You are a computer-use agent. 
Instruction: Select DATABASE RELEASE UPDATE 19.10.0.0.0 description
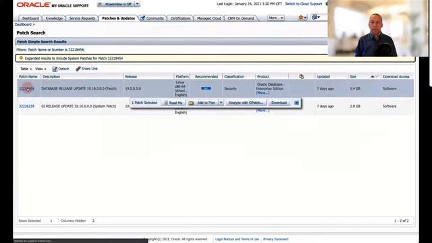pos(79,88)
